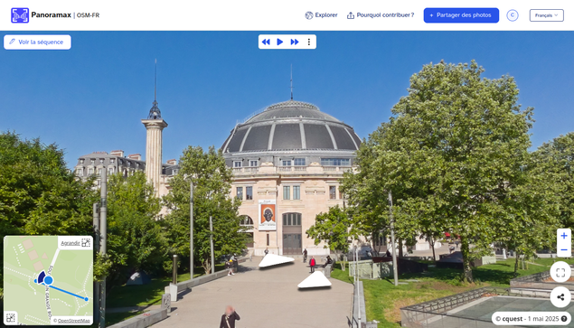
Task: Click the author name 'cquest'
Action: pyautogui.click(x=513, y=319)
